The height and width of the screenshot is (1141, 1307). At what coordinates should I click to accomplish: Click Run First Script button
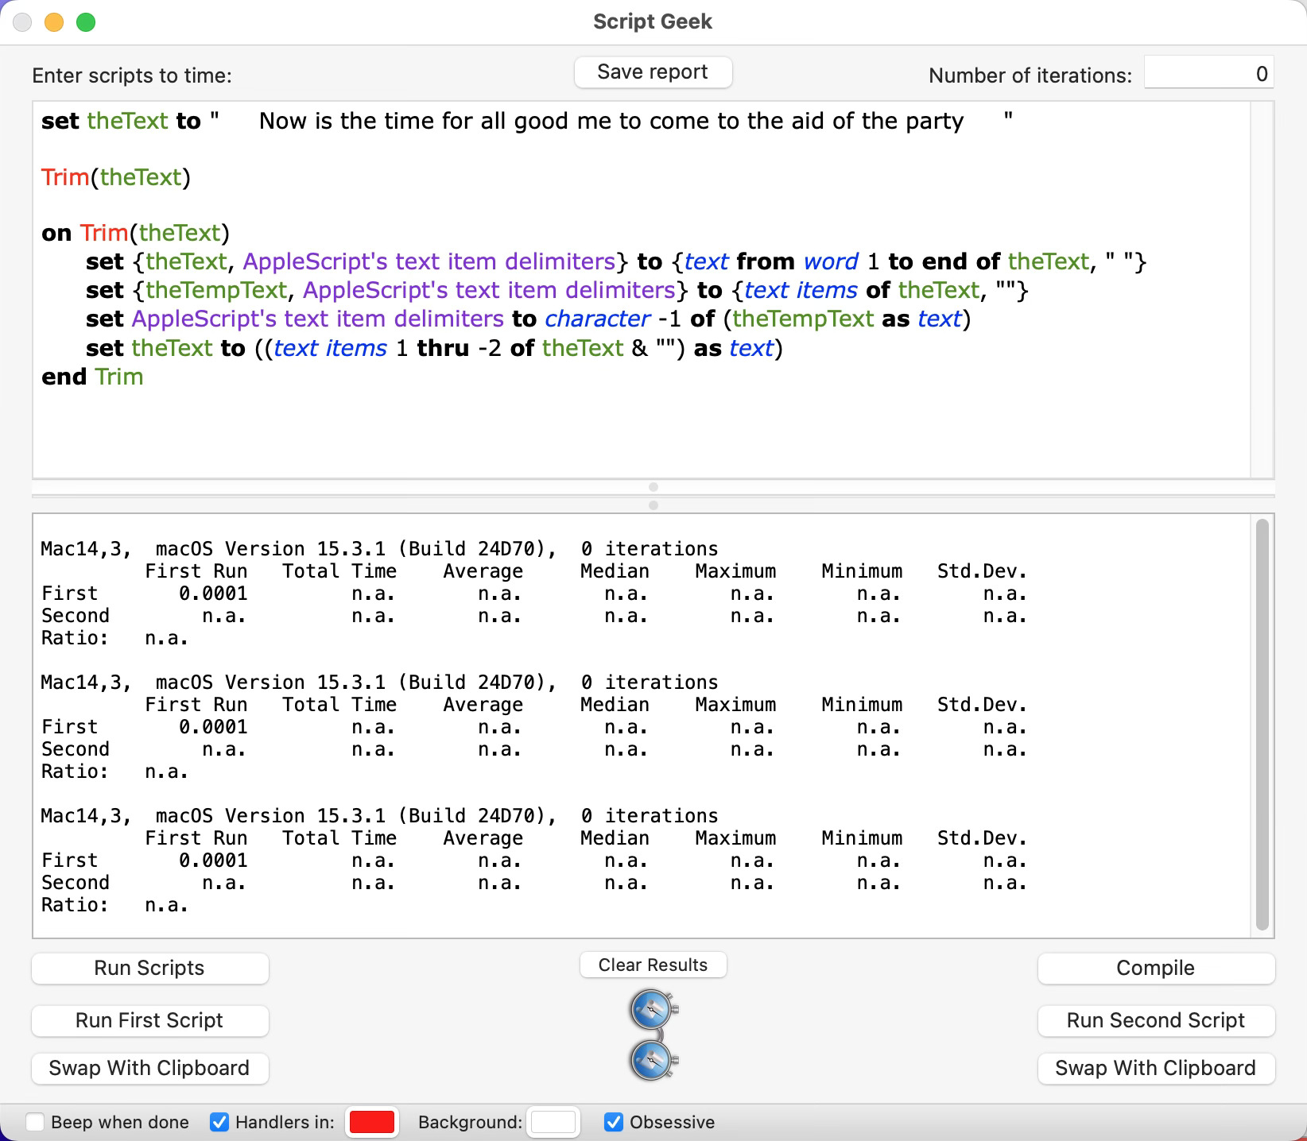149,1020
